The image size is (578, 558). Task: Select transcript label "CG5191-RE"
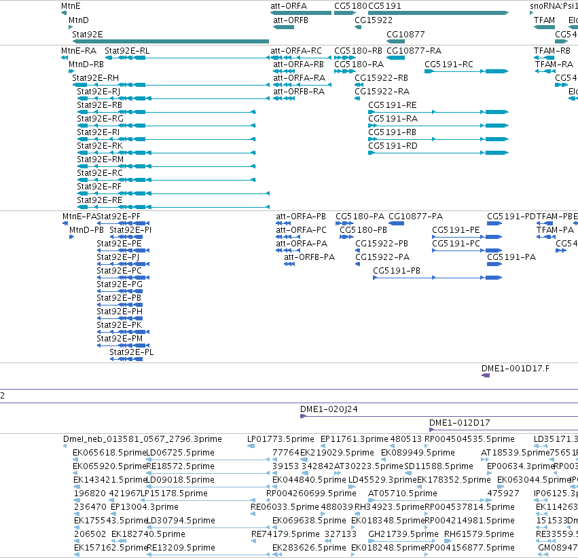pyautogui.click(x=393, y=105)
